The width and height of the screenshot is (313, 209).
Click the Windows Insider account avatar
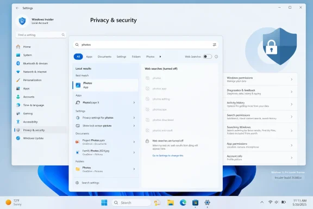coord(22,21)
